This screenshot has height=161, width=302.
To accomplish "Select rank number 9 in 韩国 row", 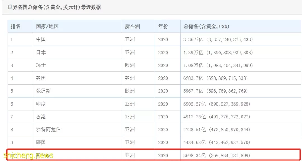I will click(x=12, y=143).
